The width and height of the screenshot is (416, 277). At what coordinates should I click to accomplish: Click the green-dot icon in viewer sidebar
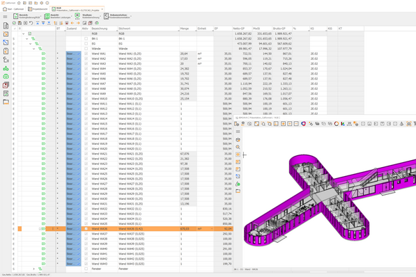tap(238, 184)
